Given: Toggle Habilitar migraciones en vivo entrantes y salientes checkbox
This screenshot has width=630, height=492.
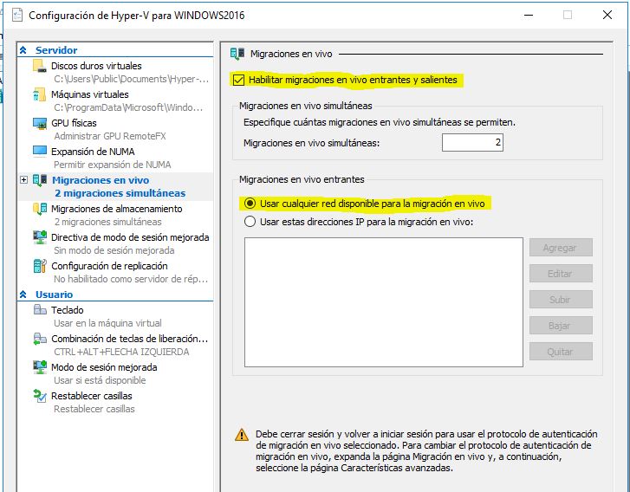Looking at the screenshot, I should click(238, 80).
